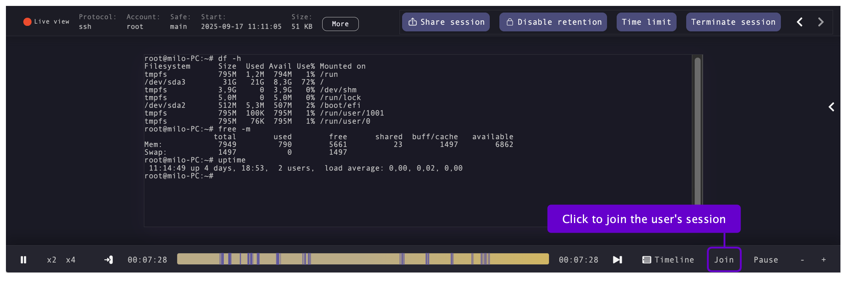Go to previous session with left chevron

pos(800,22)
